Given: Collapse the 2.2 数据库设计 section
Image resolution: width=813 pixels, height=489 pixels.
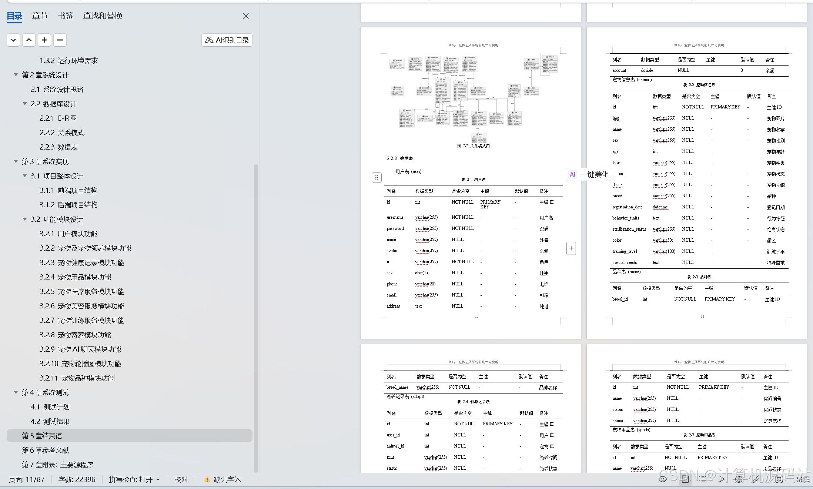Looking at the screenshot, I should 25,104.
